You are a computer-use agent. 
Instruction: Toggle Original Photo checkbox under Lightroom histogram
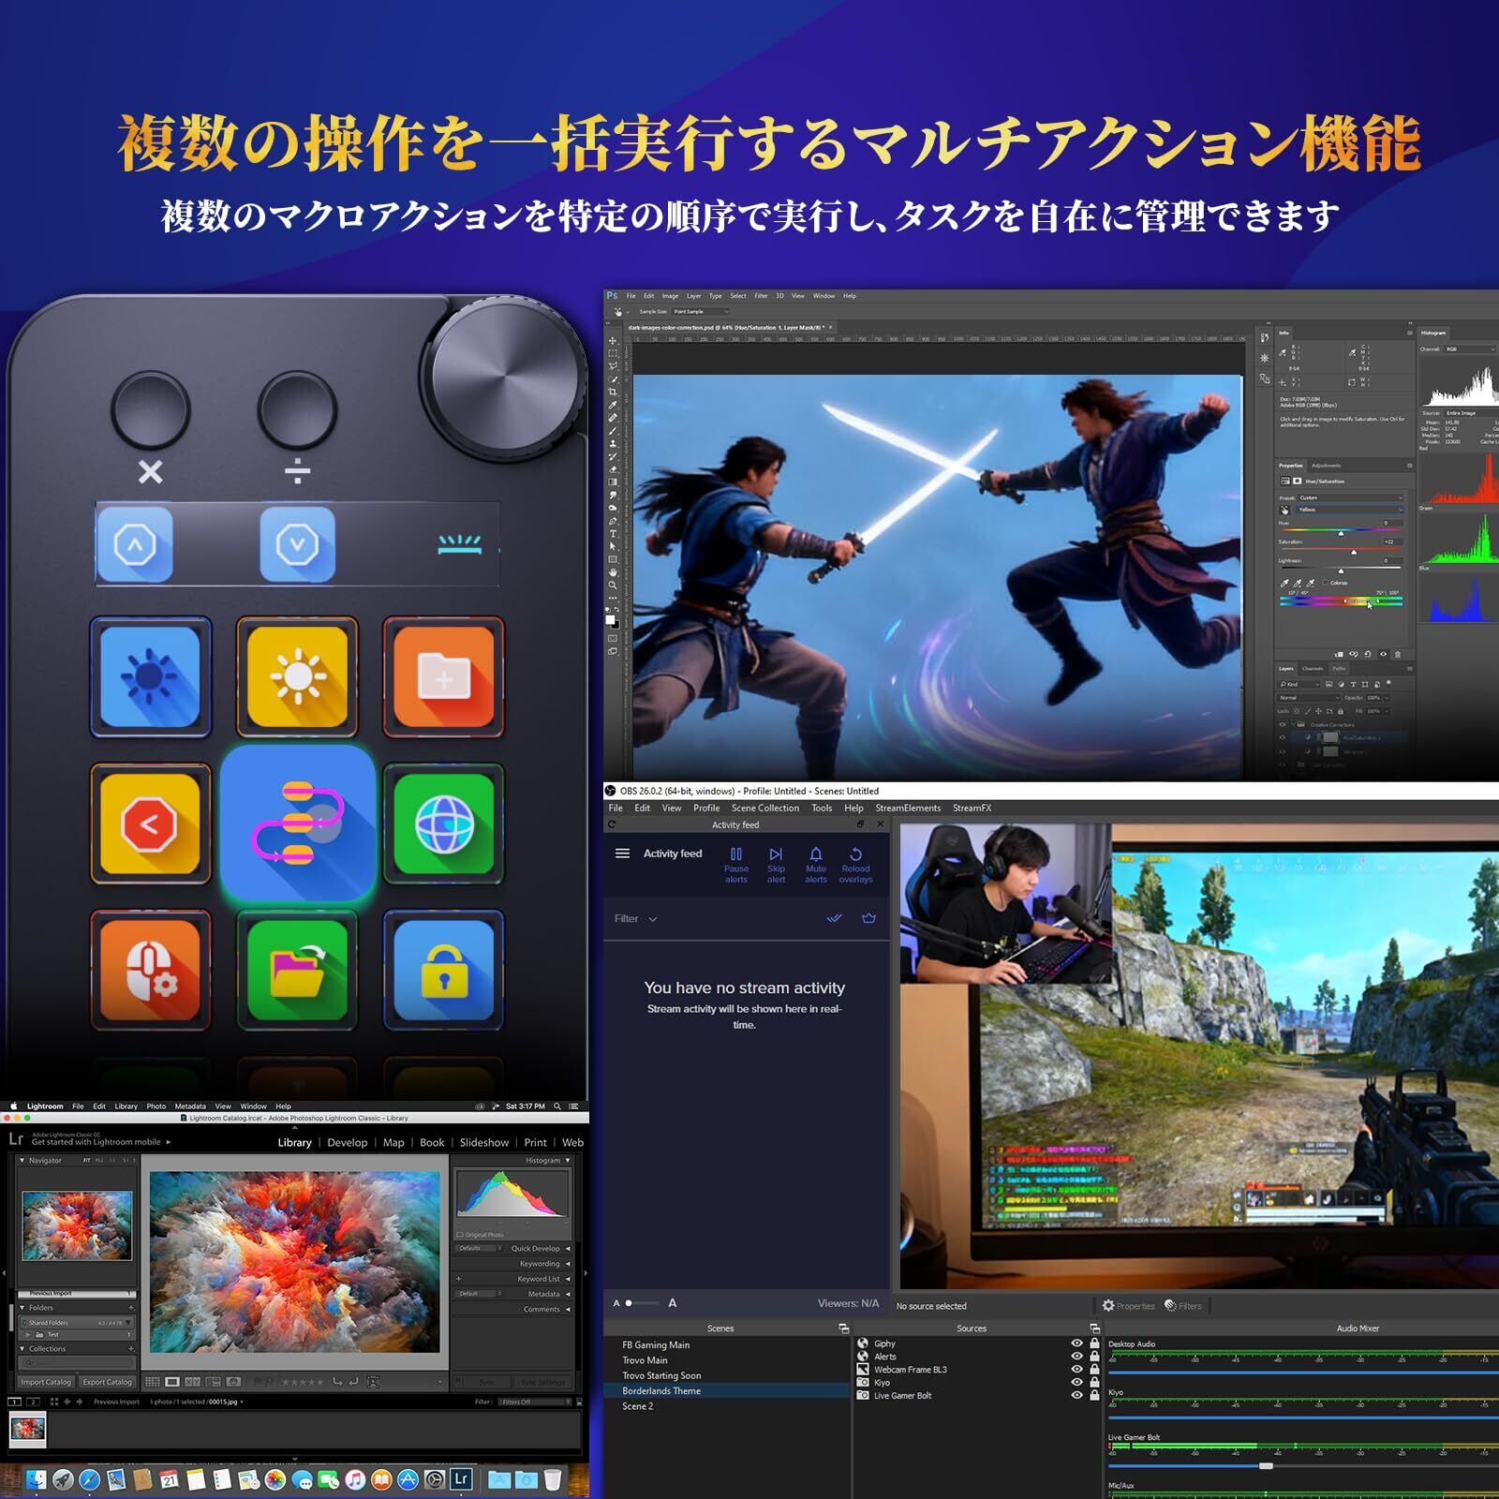click(x=461, y=1235)
